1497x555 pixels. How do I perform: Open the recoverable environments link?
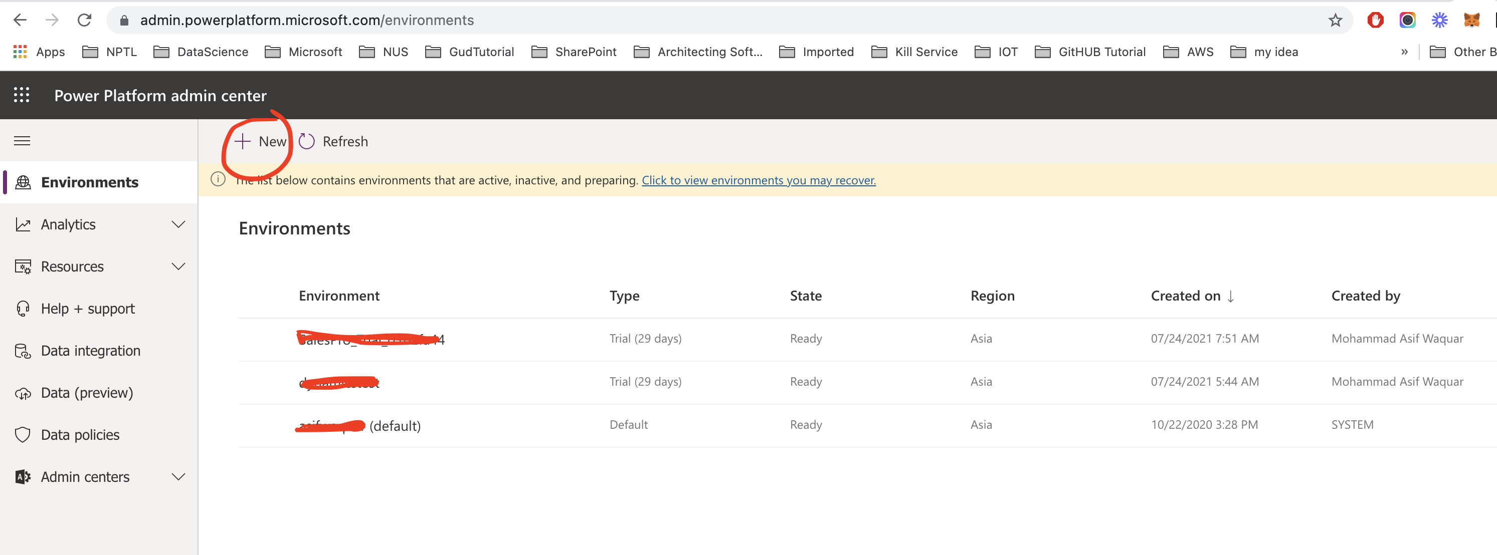pos(759,180)
